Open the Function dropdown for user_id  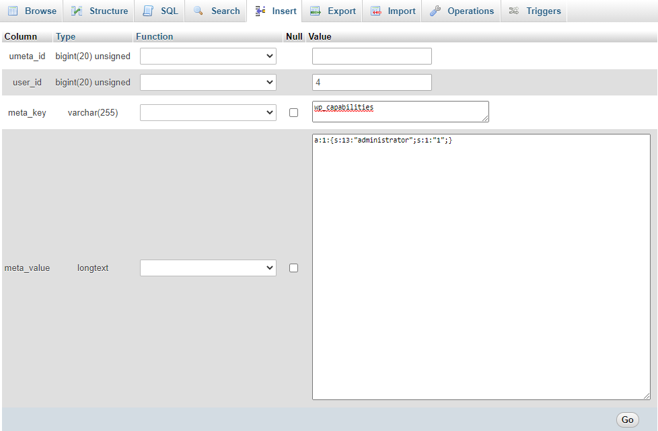208,82
